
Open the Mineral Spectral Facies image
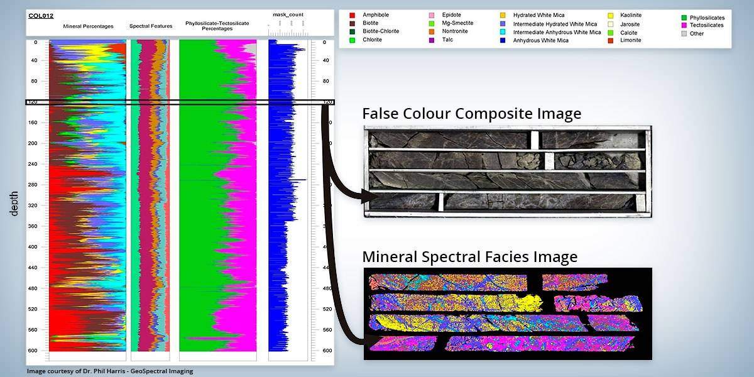coord(507,314)
